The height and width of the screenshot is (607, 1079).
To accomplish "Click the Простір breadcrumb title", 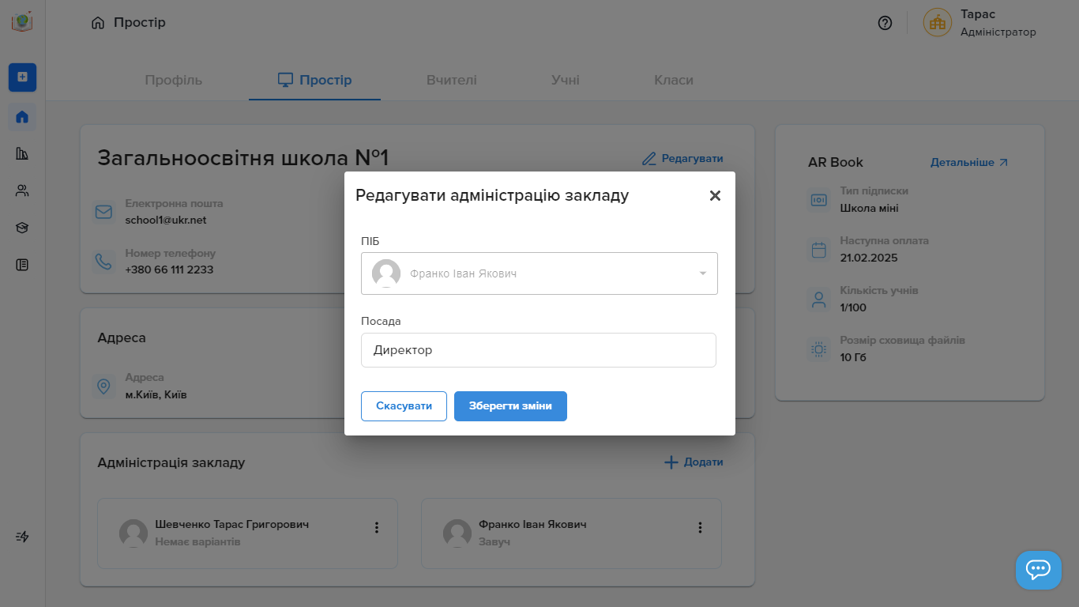I will [x=140, y=22].
